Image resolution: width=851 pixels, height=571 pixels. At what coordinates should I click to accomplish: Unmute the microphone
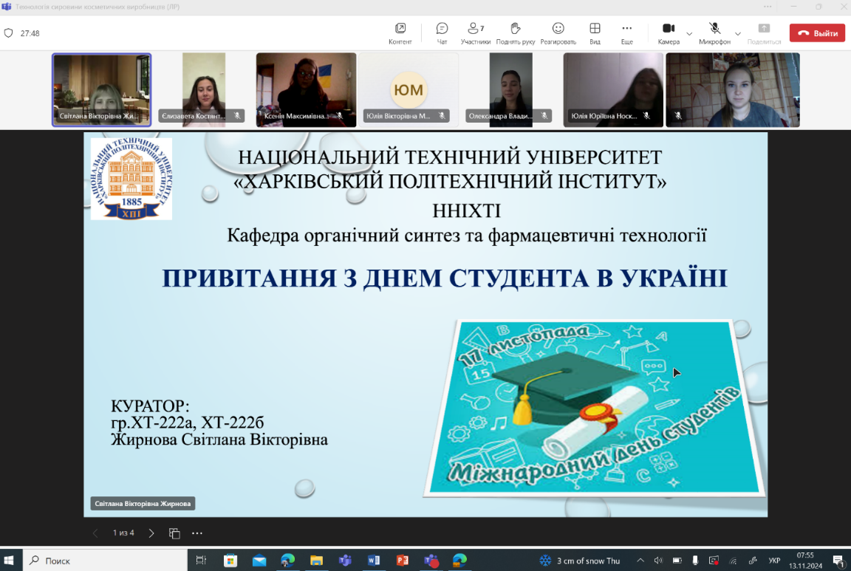[x=714, y=33]
